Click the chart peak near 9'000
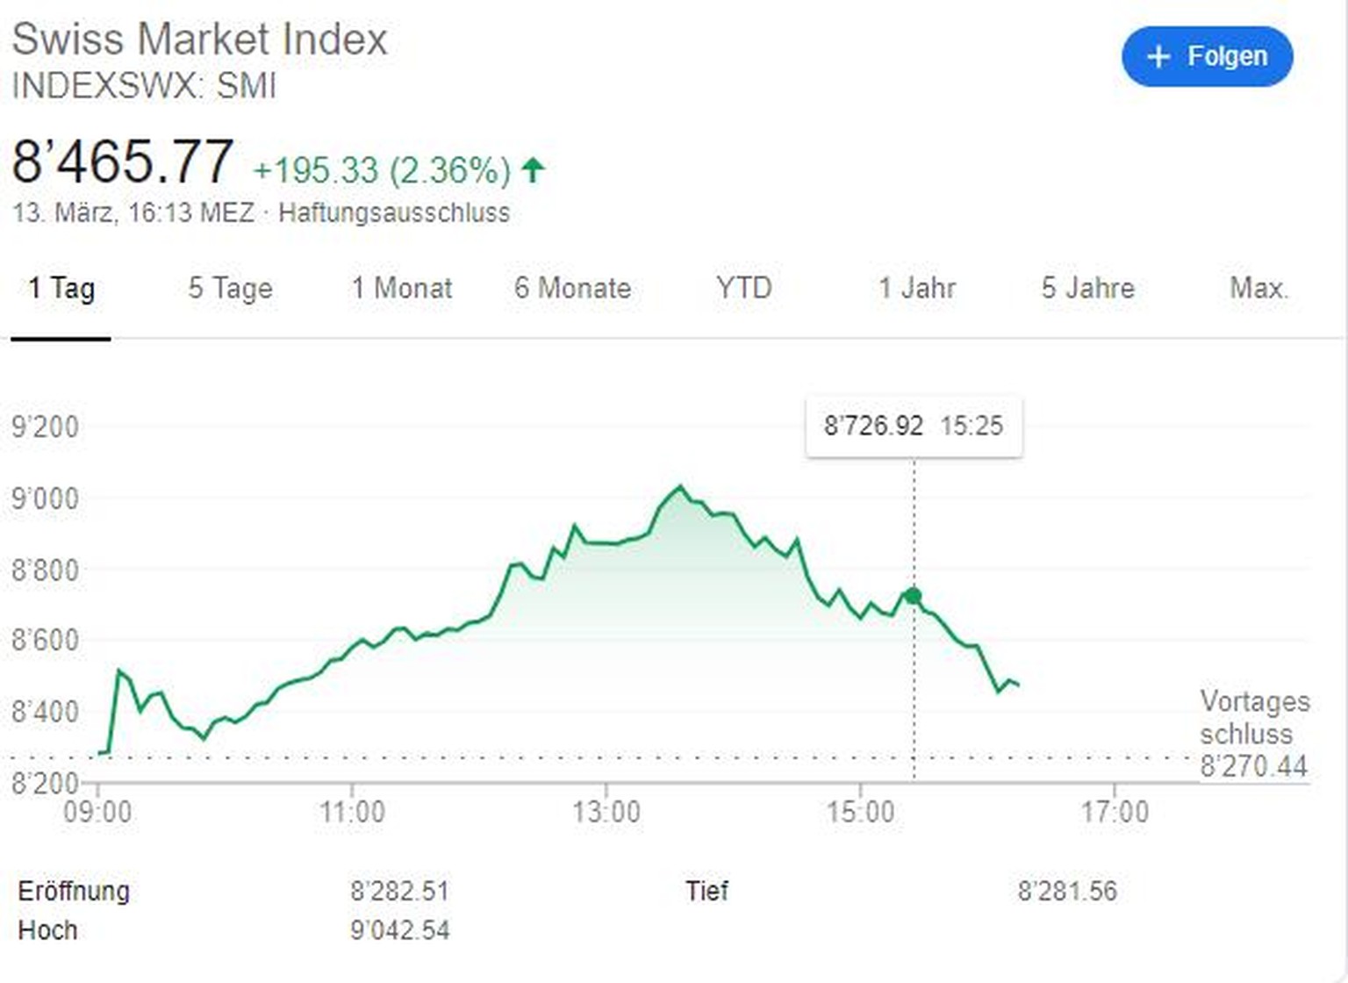 [x=680, y=487]
